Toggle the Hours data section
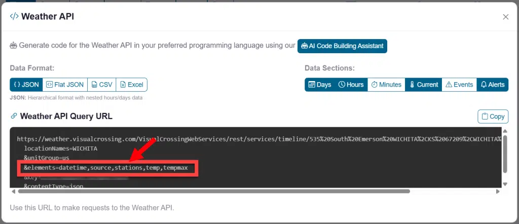 pyautogui.click(x=351, y=85)
